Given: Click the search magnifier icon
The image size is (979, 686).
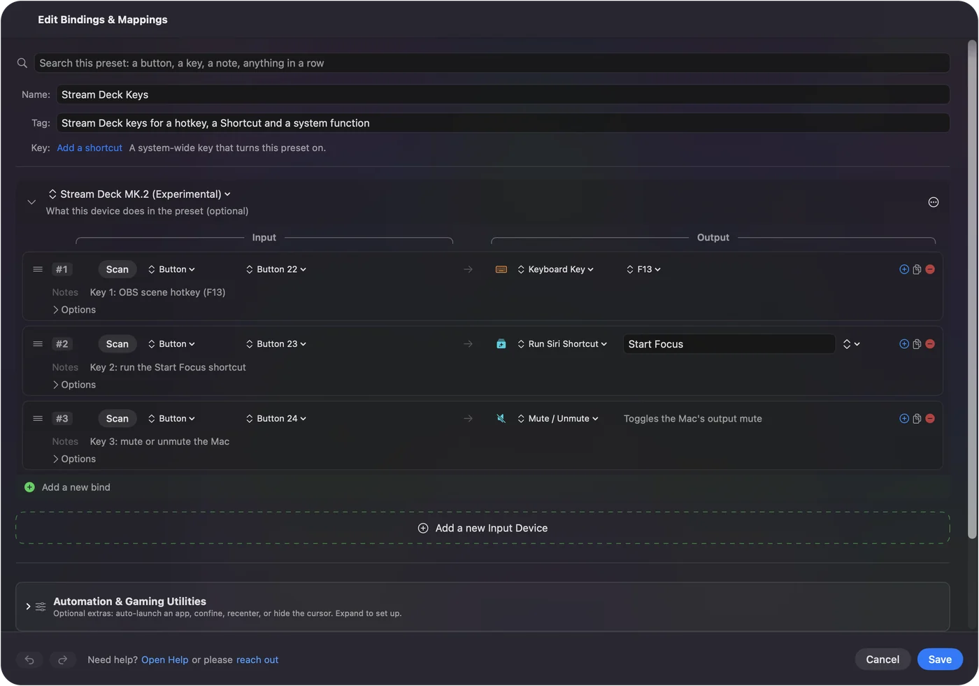Looking at the screenshot, I should click(22, 63).
